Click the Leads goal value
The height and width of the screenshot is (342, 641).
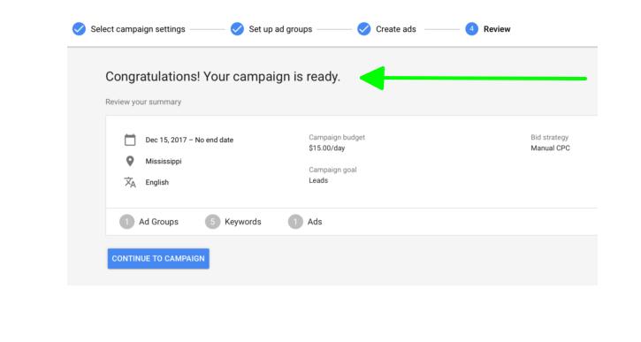point(318,180)
